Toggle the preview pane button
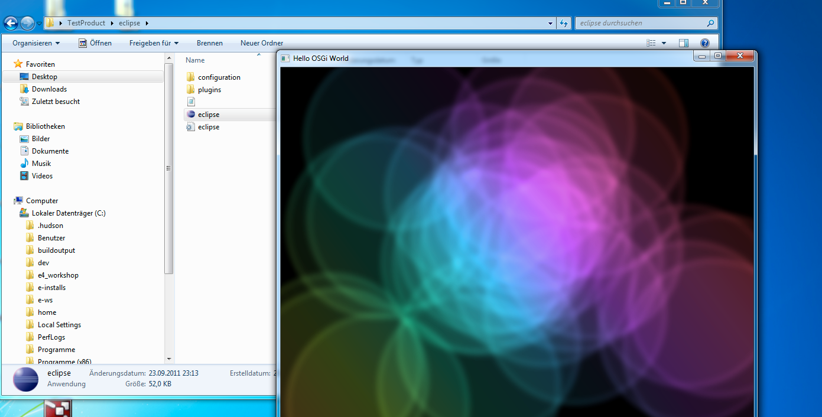The image size is (822, 417). click(684, 43)
